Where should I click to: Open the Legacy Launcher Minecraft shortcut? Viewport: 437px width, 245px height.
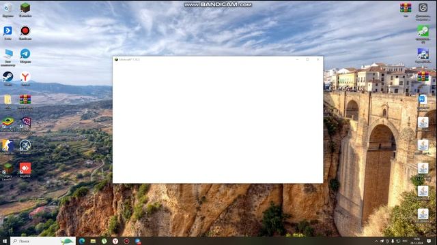[x=8, y=168]
